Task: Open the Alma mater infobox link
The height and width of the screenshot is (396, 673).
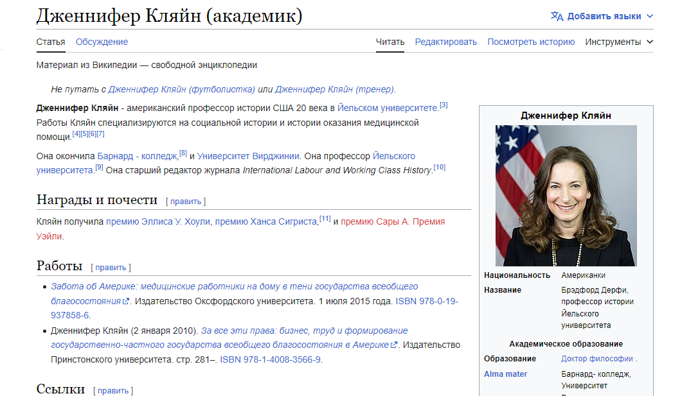Action: [x=506, y=374]
